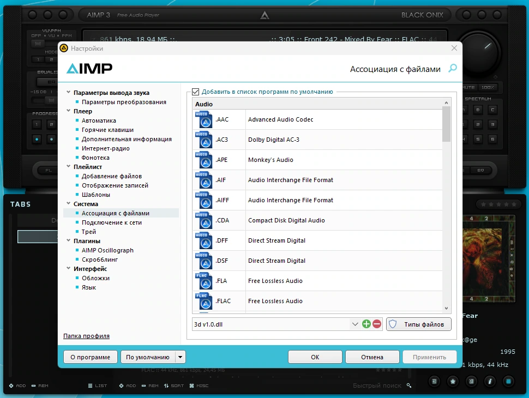Click the album cover art thumbnail
The image size is (529, 398).
pos(489,258)
